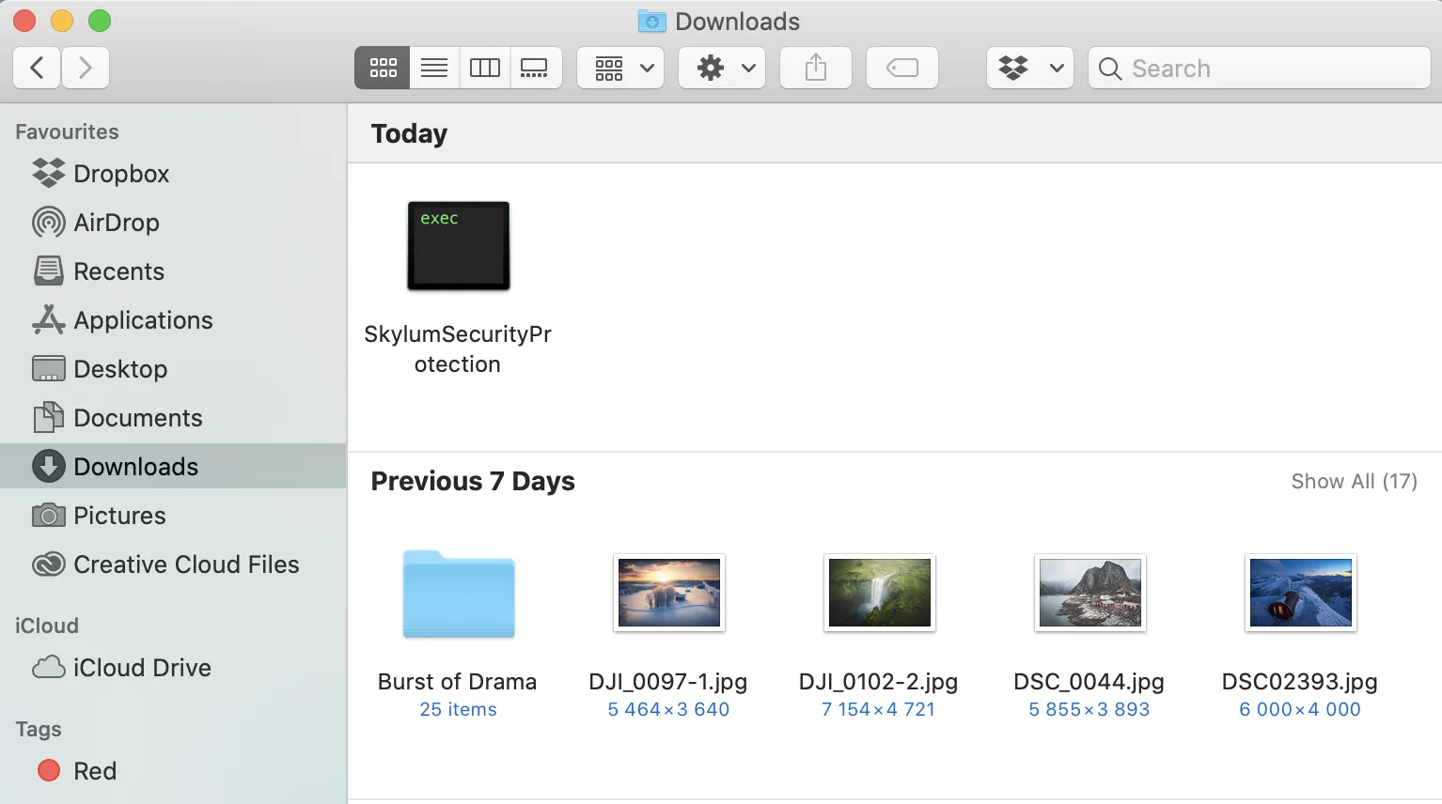
Task: Open the gear action menu
Action: 723,68
